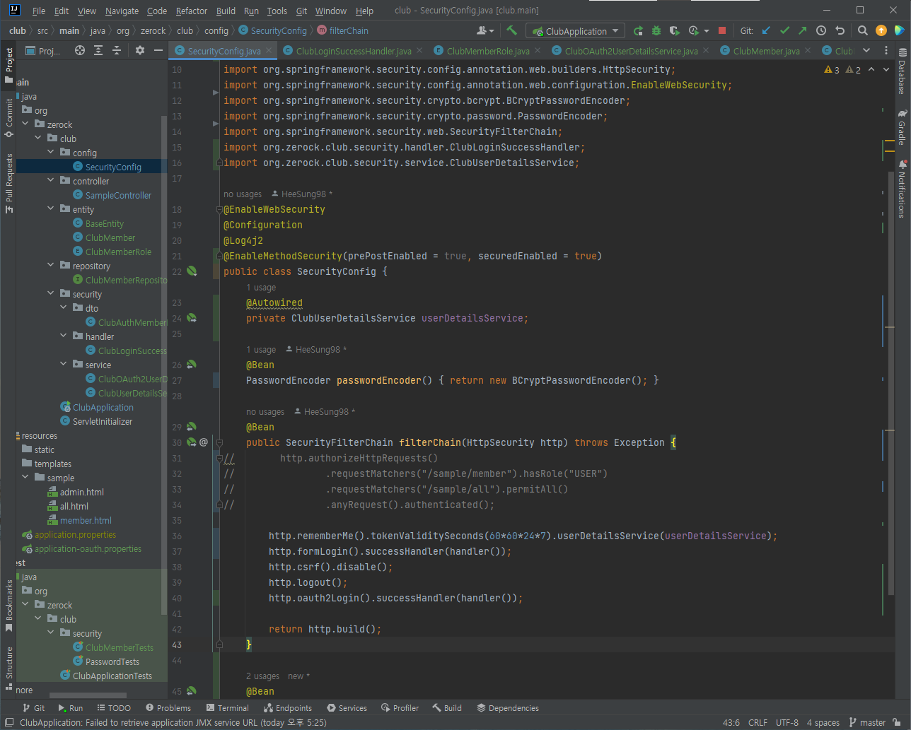This screenshot has height=730, width=911.
Task: Switch to ClubMemberRole.java editor tab
Action: click(x=487, y=51)
